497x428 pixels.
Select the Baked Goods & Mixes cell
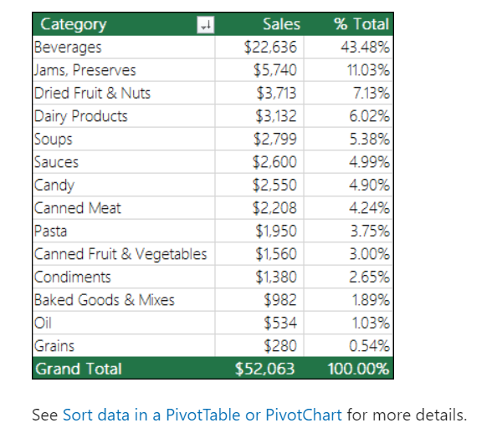124,300
